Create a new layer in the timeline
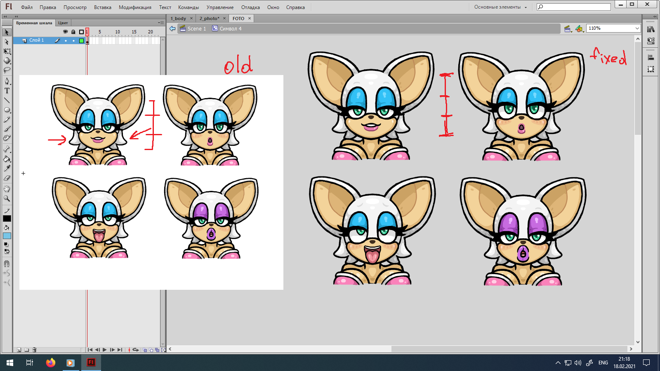Image resolution: width=660 pixels, height=371 pixels. [19, 350]
